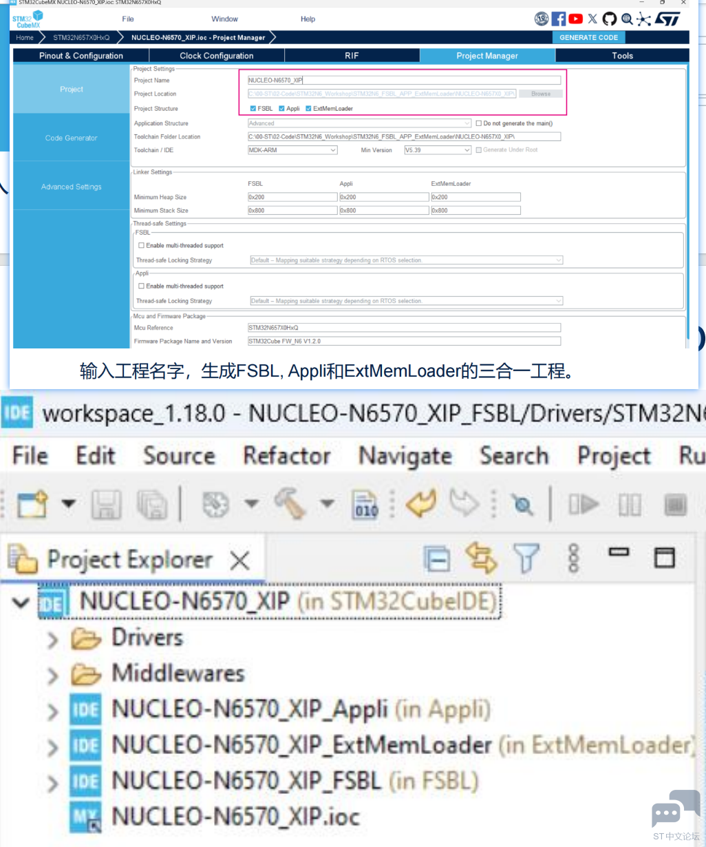Expand NUCLEO-N6570_XIP_Appli project node
The width and height of the screenshot is (706, 847).
pyautogui.click(x=52, y=711)
